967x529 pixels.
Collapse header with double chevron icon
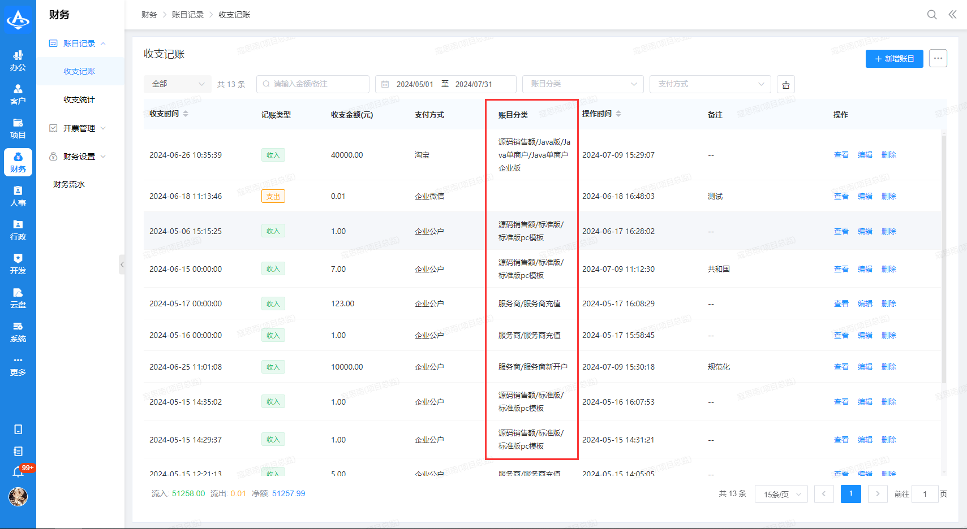click(x=953, y=15)
